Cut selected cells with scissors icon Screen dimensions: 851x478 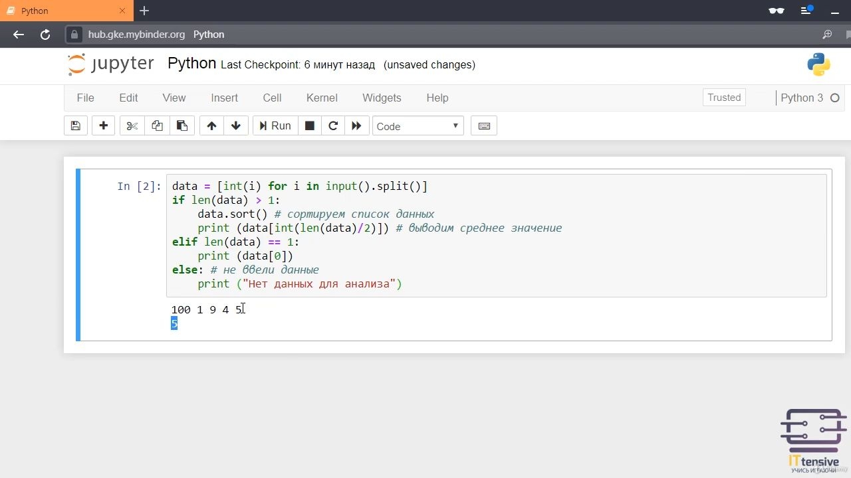pos(132,126)
